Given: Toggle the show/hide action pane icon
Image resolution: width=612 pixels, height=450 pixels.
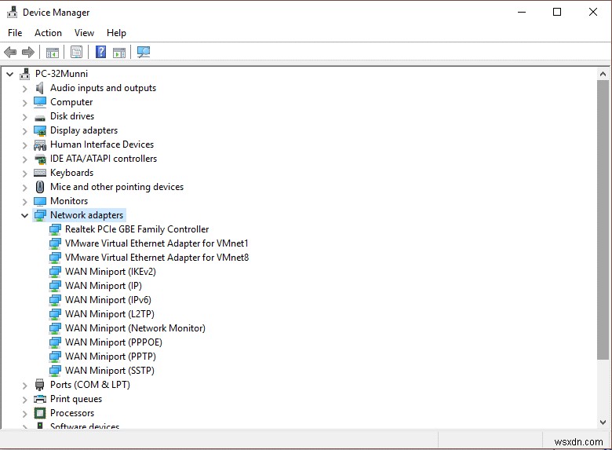Looking at the screenshot, I should 119,52.
